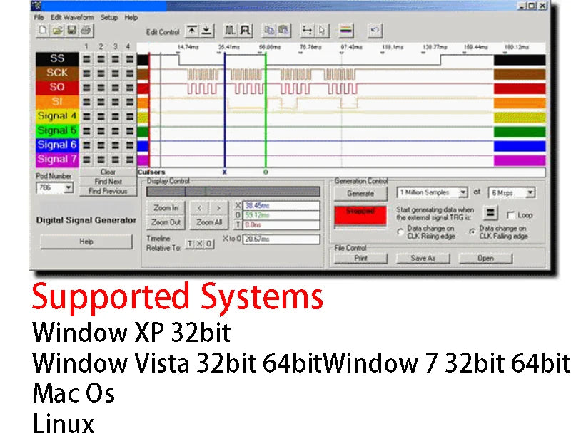Select the mouse pointer tool
Viewport: 571px width, 436px height.
coord(323,31)
